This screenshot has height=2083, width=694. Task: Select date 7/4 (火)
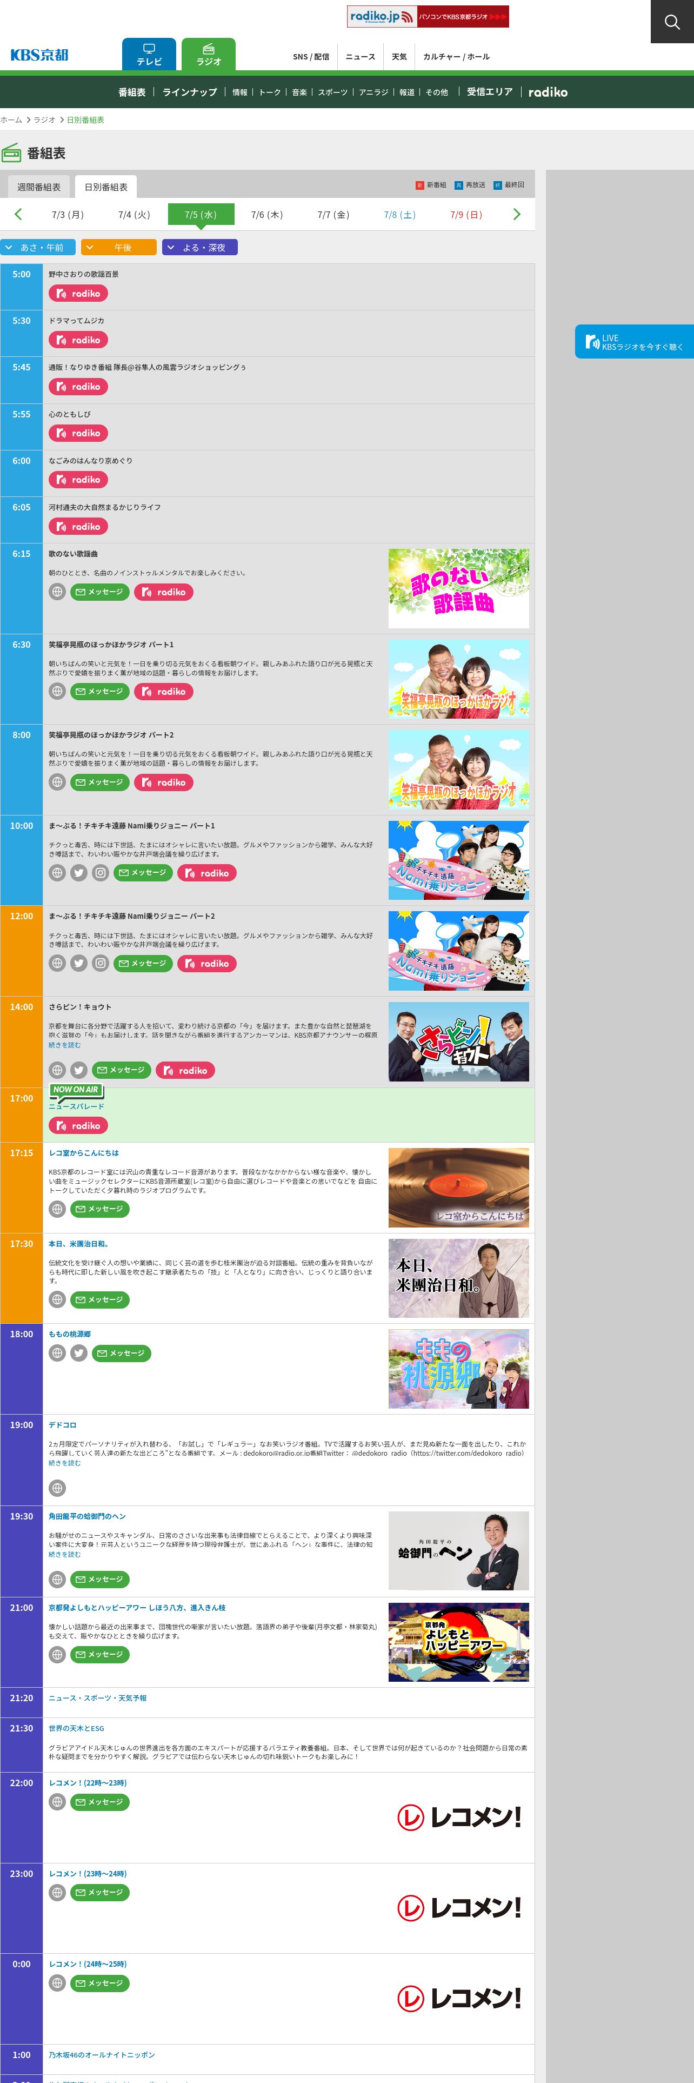click(134, 214)
